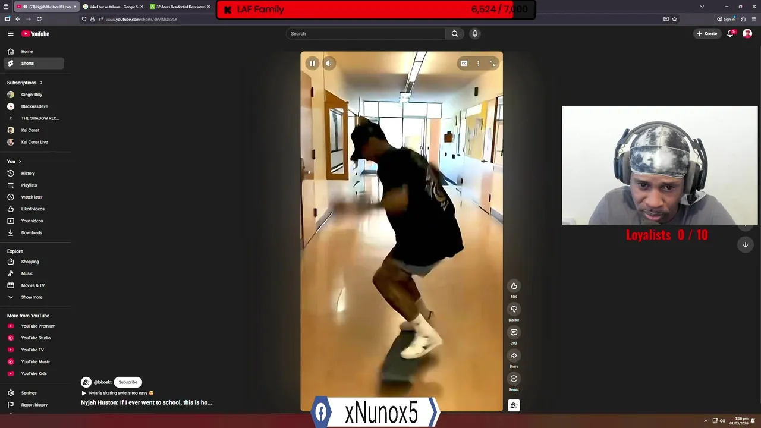
Task: Open BlackAssDave subscription
Action: pos(34,106)
